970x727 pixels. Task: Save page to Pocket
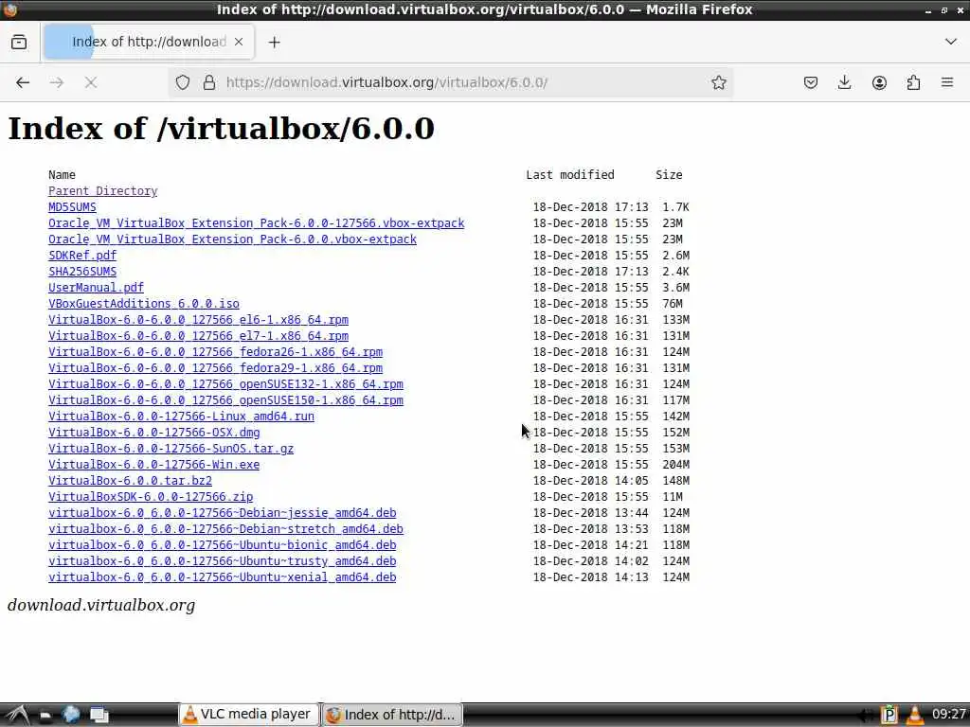pyautogui.click(x=811, y=82)
